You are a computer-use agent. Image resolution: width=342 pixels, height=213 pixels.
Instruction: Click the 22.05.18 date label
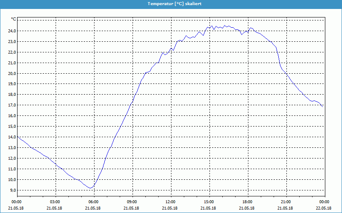[324, 208]
